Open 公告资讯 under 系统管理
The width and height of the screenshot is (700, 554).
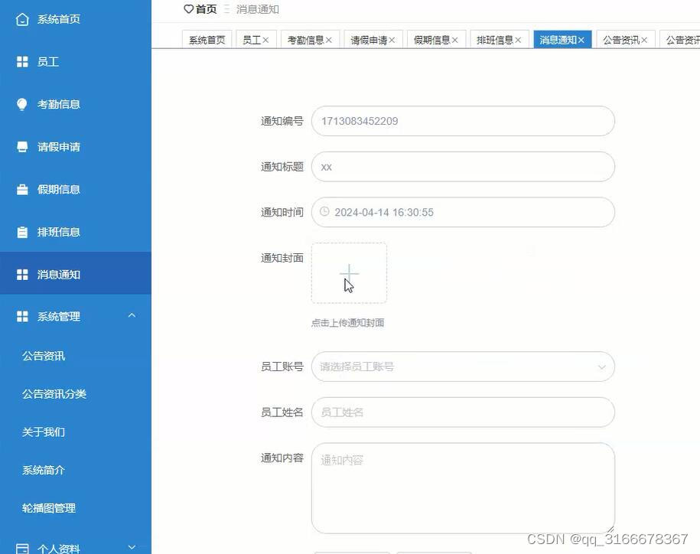(x=76, y=356)
